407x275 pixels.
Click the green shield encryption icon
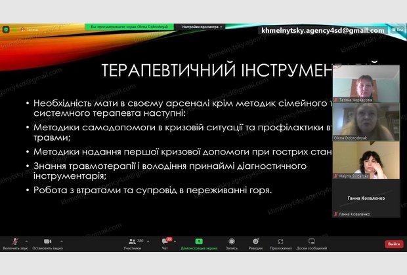[x=6, y=29]
